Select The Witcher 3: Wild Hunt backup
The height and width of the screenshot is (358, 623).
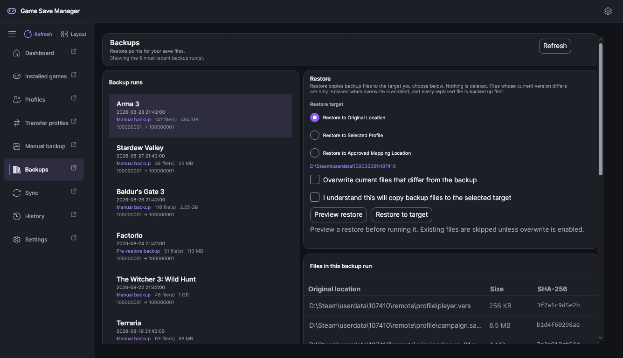click(201, 290)
